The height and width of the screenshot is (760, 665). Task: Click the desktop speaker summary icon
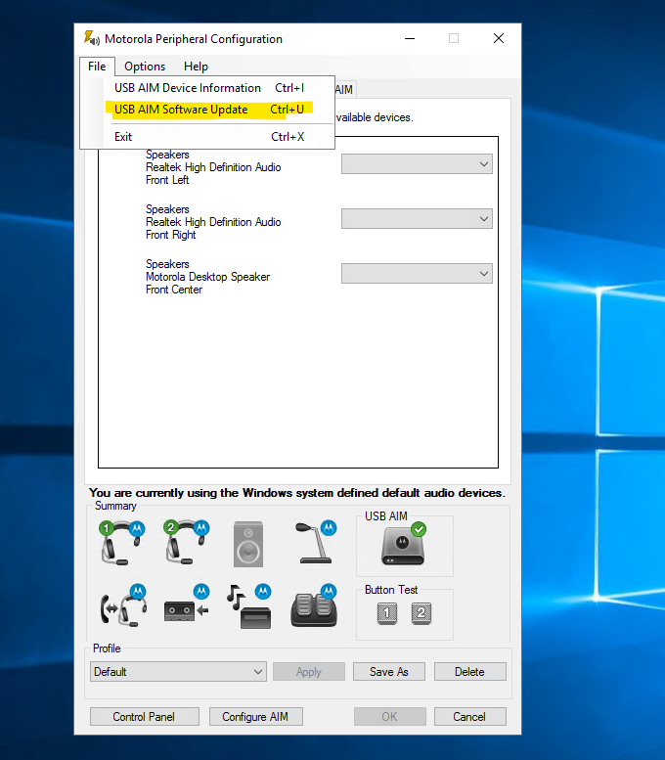248,544
